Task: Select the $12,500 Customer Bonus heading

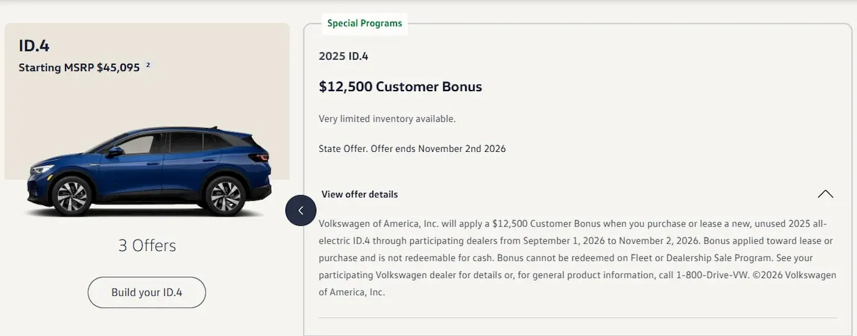Action: pos(400,87)
